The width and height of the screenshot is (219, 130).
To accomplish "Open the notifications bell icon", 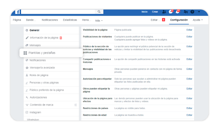I will pyautogui.click(x=177, y=12).
